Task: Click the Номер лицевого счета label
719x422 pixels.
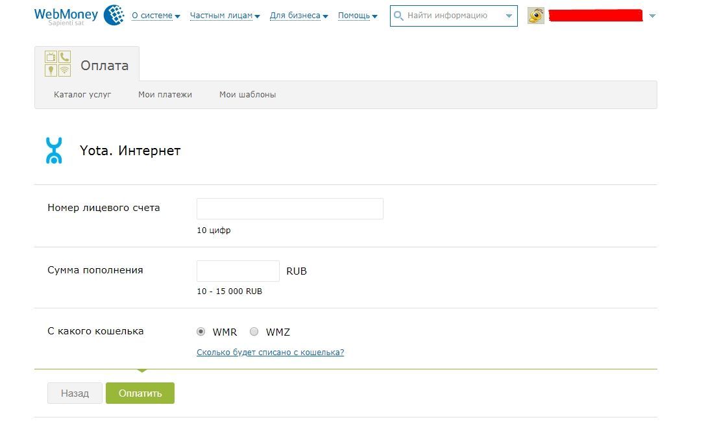Action: (x=104, y=208)
